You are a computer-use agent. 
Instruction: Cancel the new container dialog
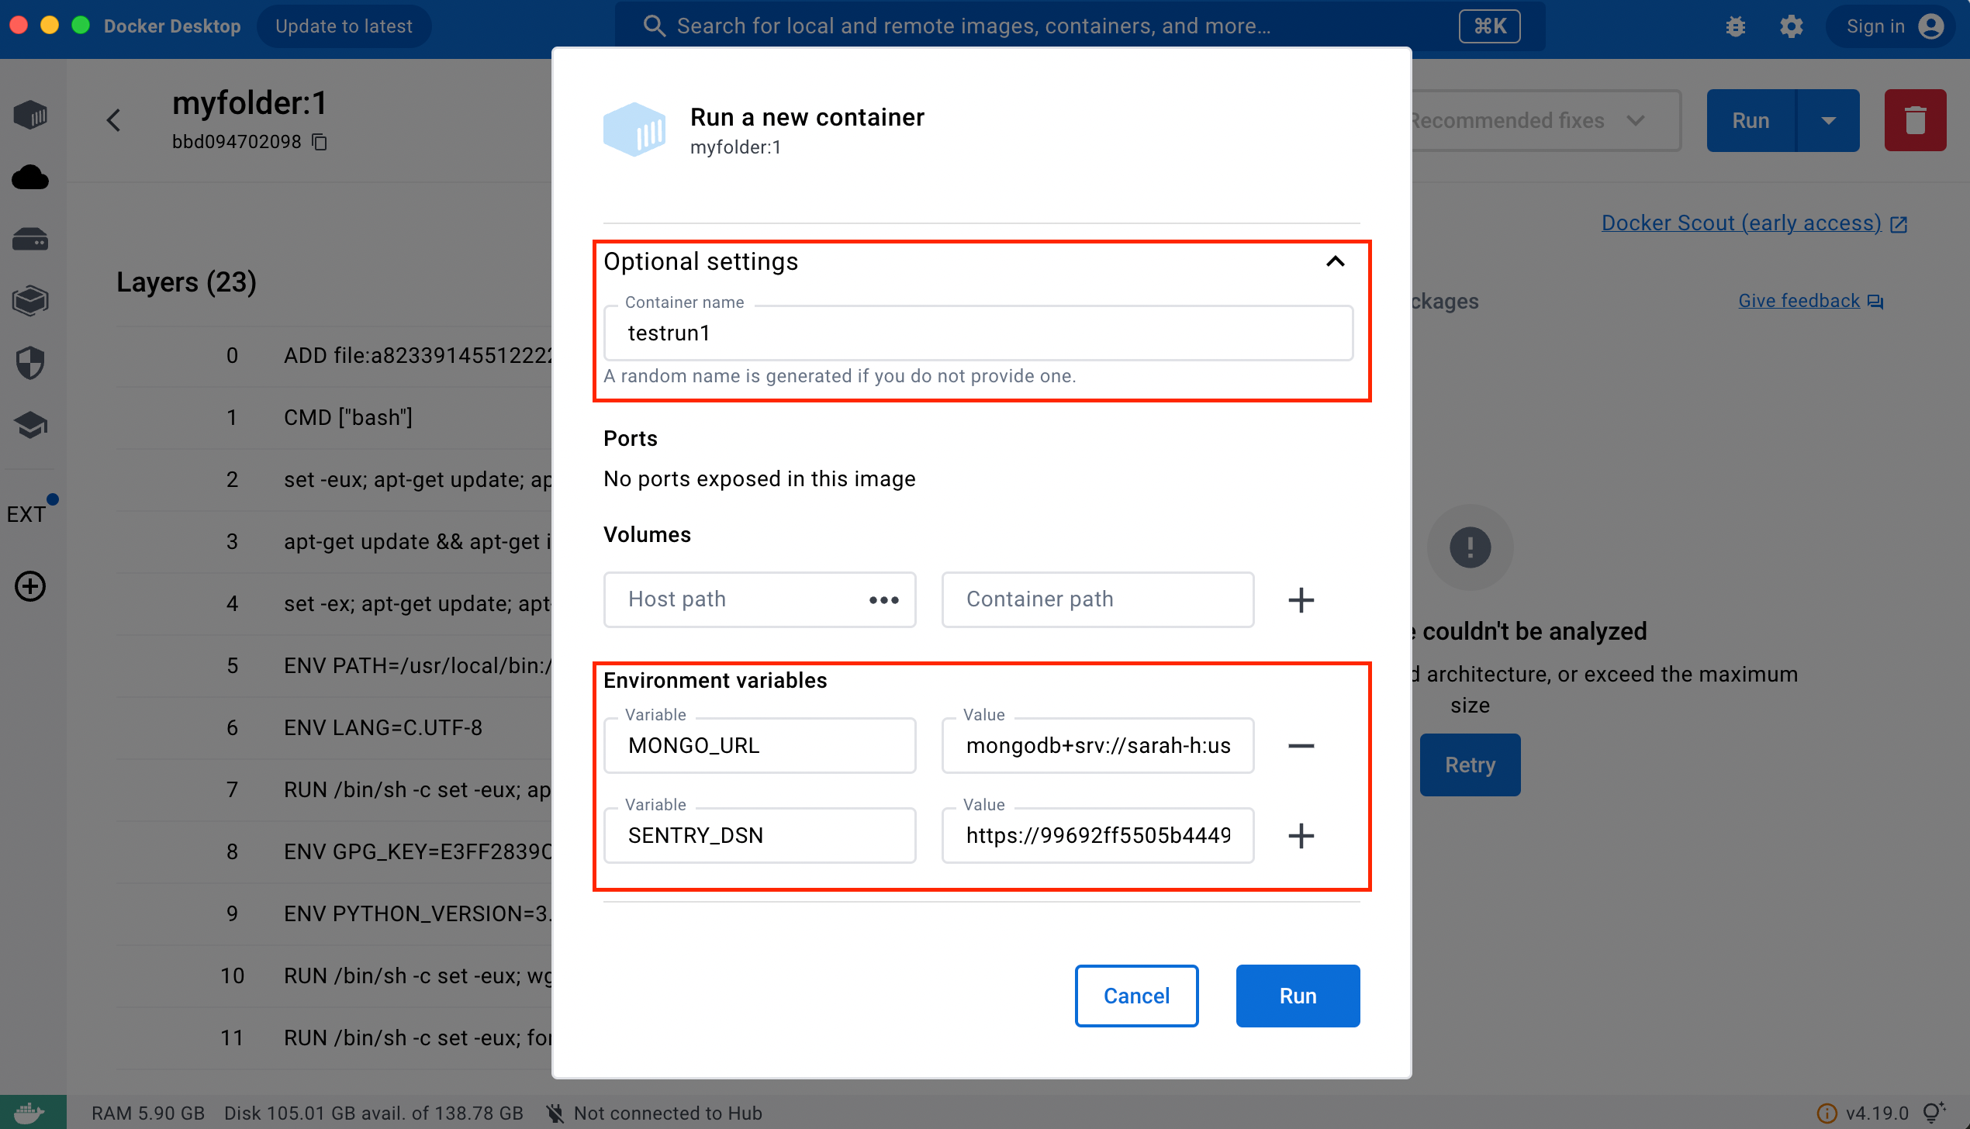pos(1136,996)
